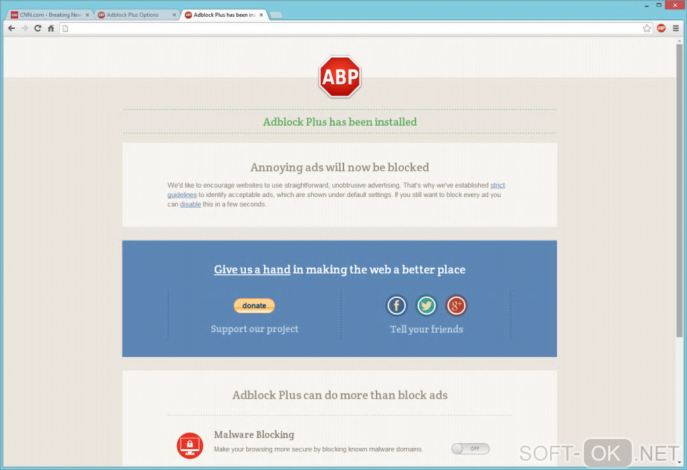Click Adblock Plus can do more heading
Image resolution: width=687 pixels, height=470 pixels.
[340, 395]
